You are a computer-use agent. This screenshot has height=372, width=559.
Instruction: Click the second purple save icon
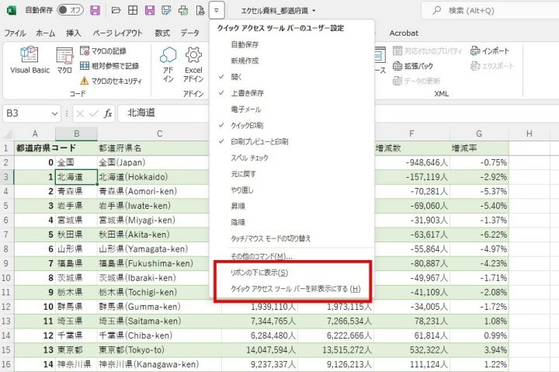[150, 10]
